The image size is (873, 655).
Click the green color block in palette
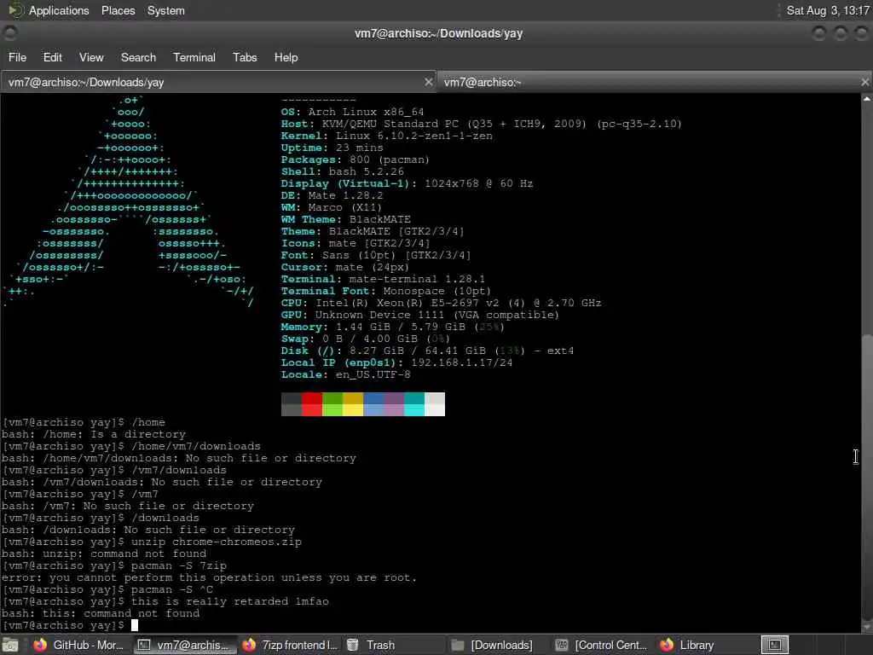332,403
